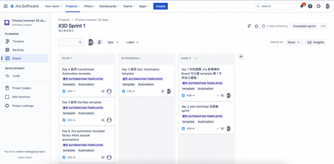Open the Label filter dropdown

pyautogui.click(x=132, y=42)
